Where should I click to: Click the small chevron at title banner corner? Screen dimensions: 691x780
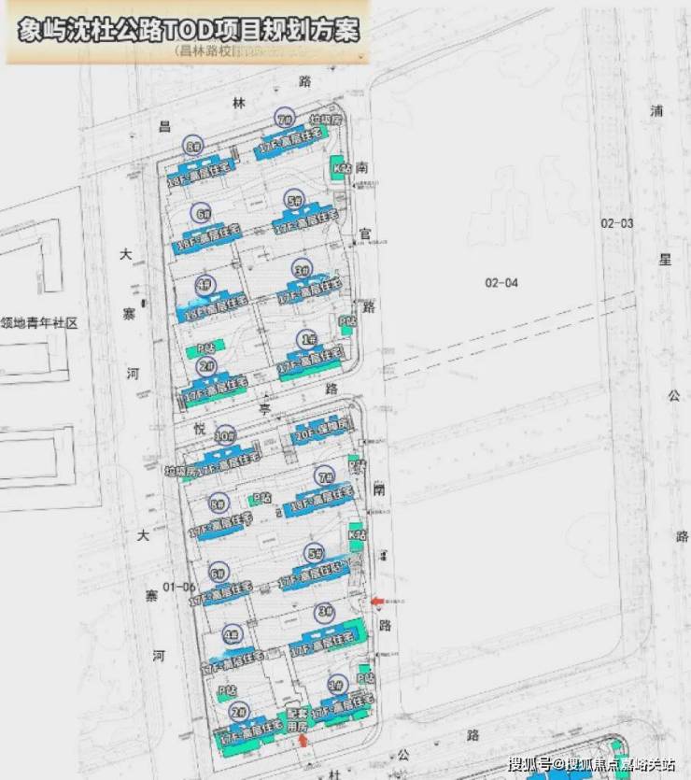(361, 56)
